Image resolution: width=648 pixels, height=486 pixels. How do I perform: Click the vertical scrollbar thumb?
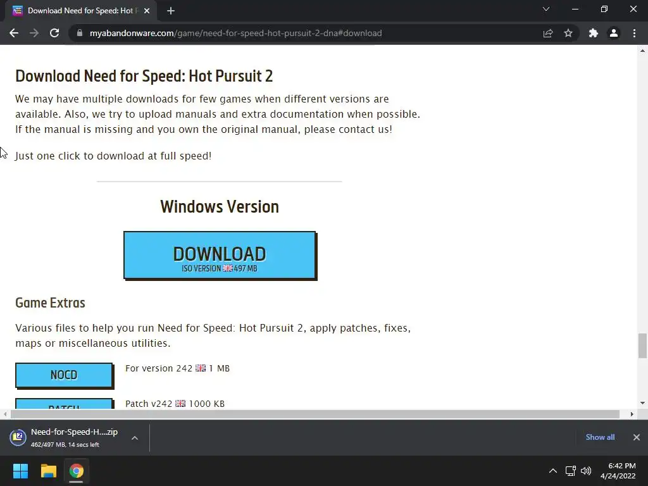642,346
